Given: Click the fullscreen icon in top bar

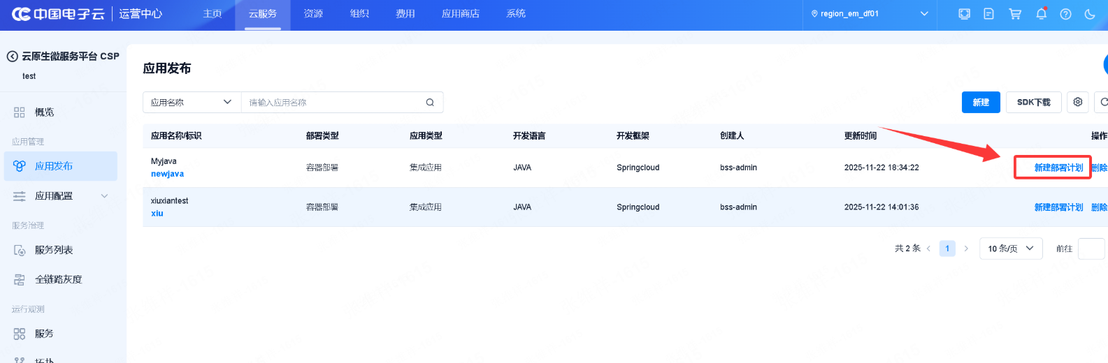Looking at the screenshot, I should (964, 14).
